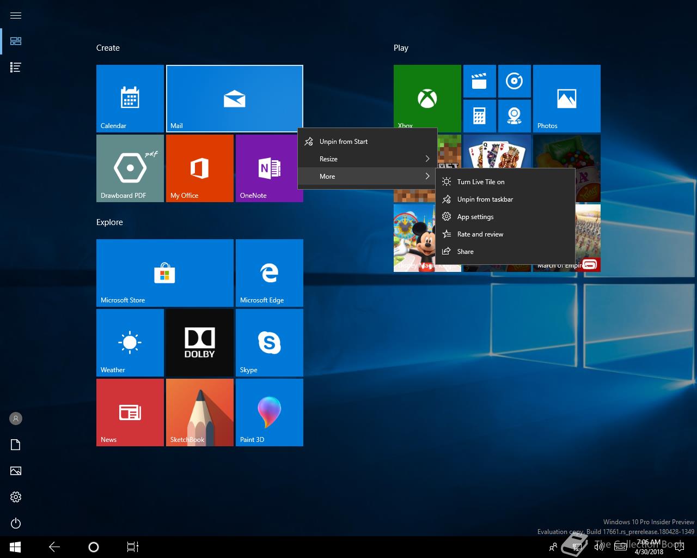Expand the Start hamburger menu

point(16,15)
